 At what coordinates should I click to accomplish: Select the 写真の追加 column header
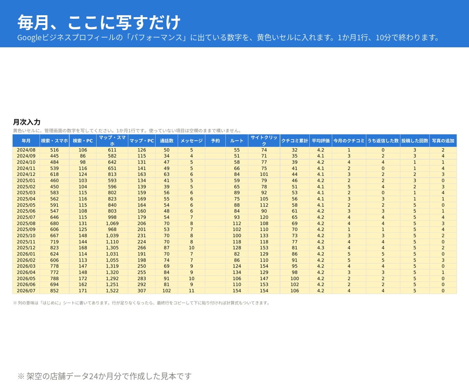coord(443,141)
